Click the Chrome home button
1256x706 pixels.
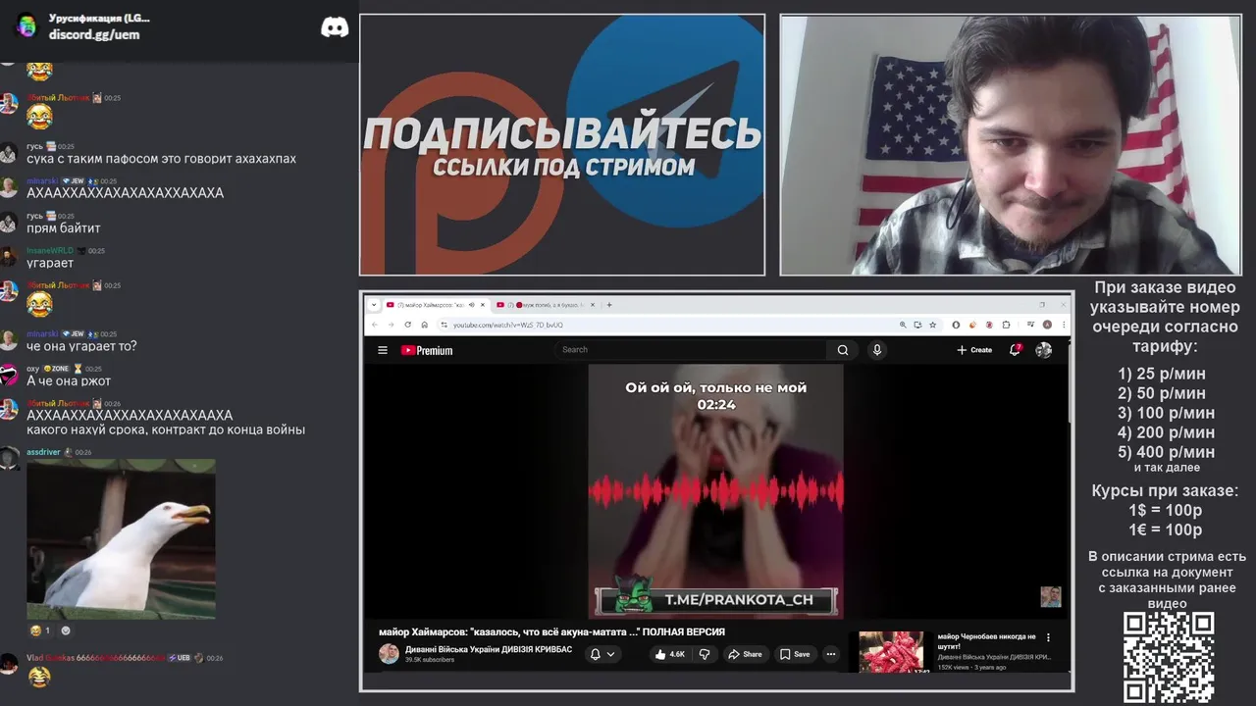424,325
